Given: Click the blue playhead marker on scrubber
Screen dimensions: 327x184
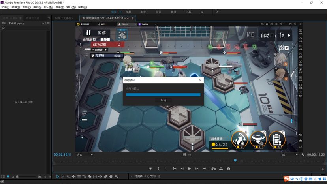Looking at the screenshot, I should (235, 160).
